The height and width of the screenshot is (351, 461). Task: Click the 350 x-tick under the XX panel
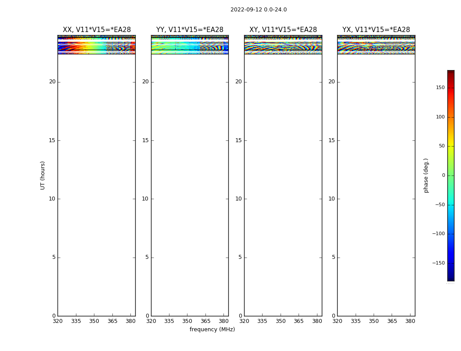(x=94, y=321)
